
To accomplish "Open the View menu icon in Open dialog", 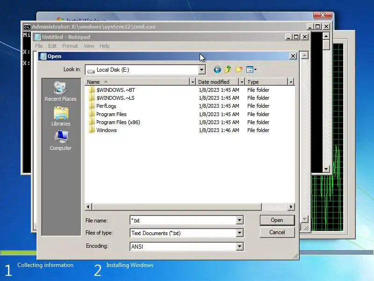I will (250, 69).
